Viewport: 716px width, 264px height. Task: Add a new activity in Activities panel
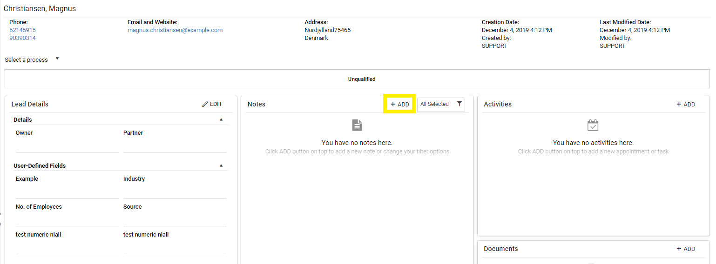tap(685, 104)
